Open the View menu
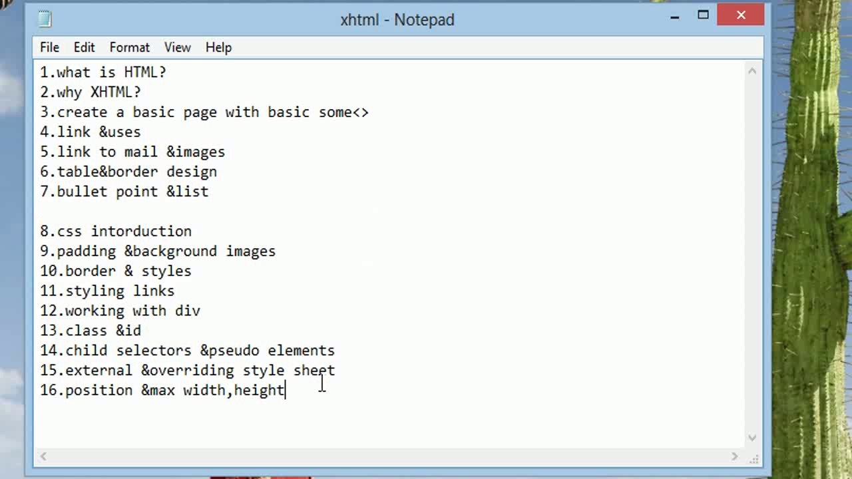852x479 pixels. (x=177, y=47)
